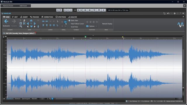The image size is (187, 105).
Task: Click the back arrow in WaveLab title bar
Action: 175,13
